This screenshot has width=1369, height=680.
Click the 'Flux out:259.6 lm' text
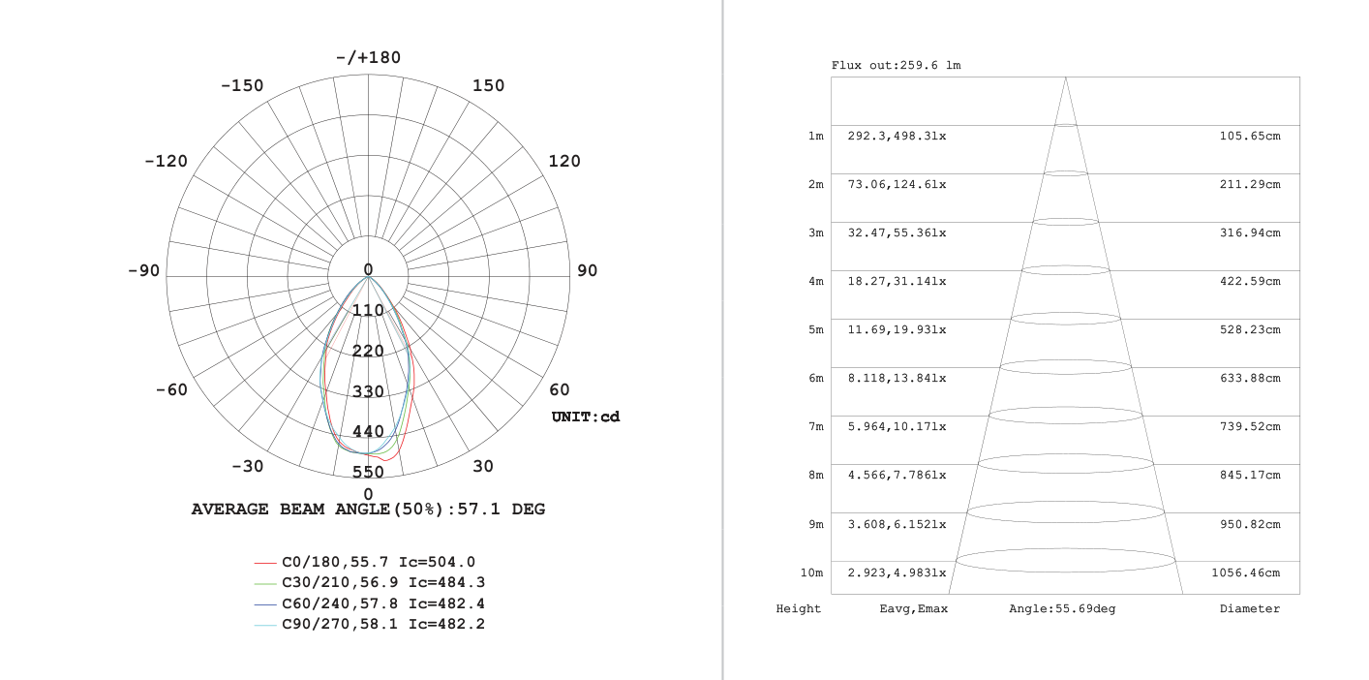[x=897, y=66]
